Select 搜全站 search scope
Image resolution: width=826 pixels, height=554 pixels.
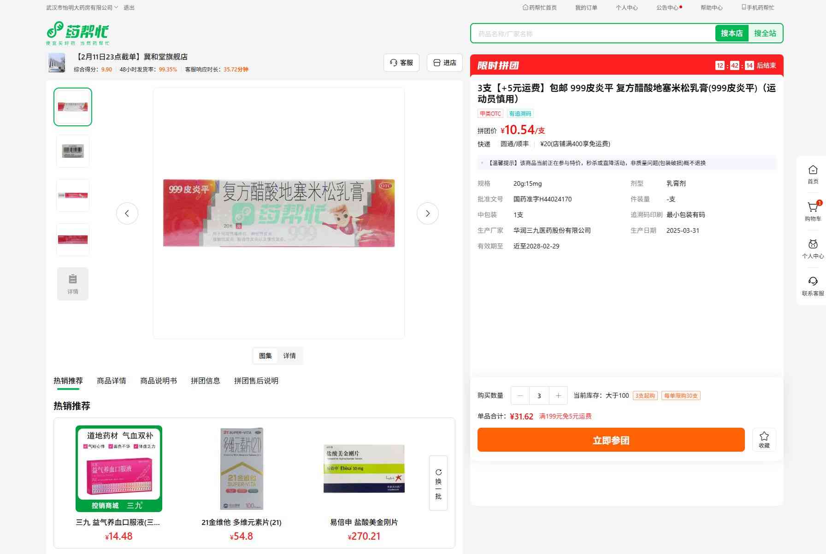coord(765,33)
